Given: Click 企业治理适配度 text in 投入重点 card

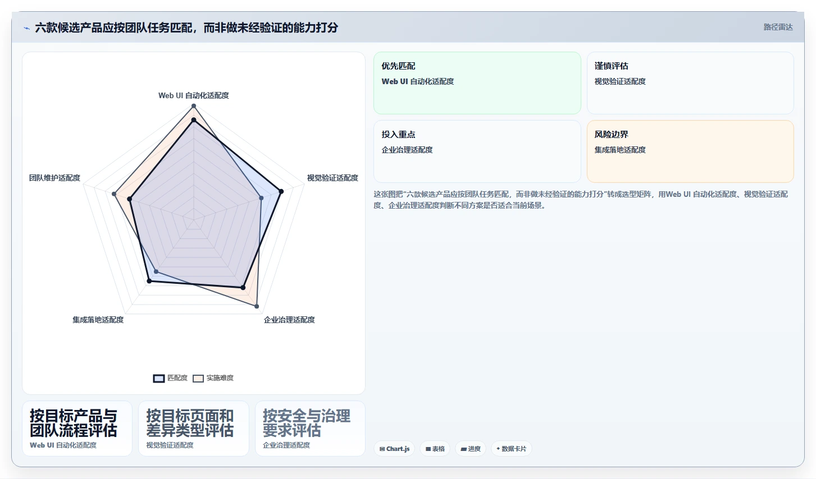Looking at the screenshot, I should click(407, 150).
